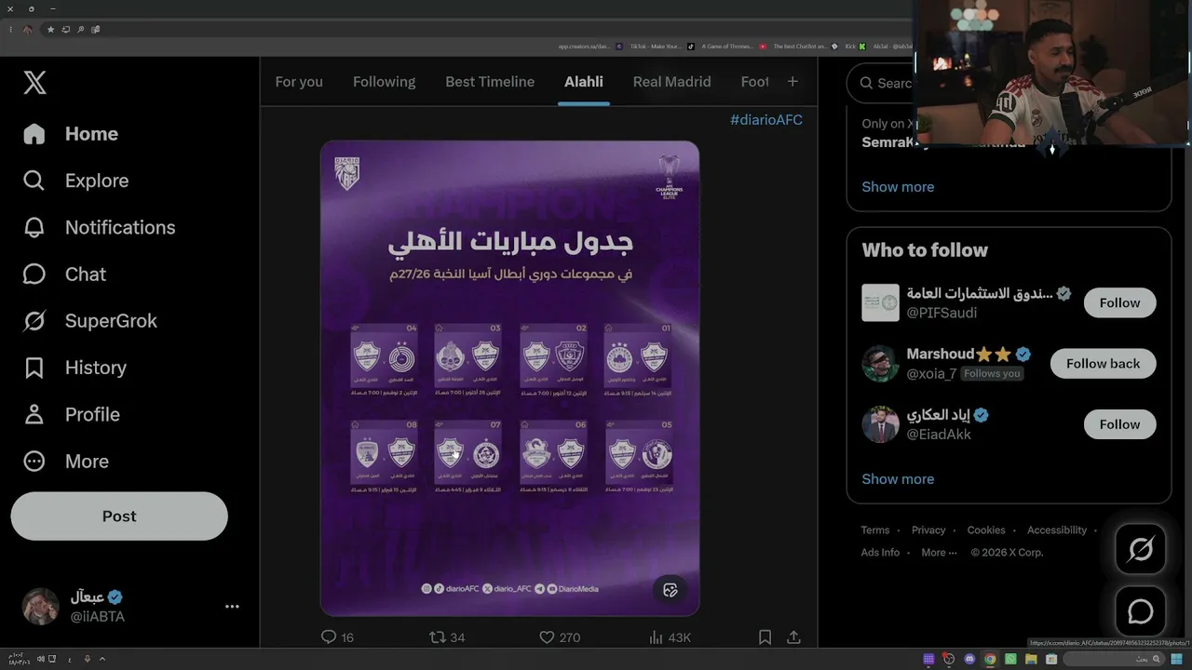Bookmark this page with the star icon
This screenshot has width=1192, height=670.
point(50,29)
